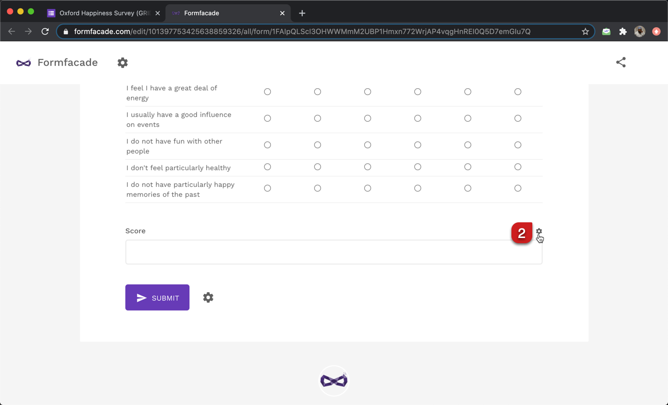Select second radio for "I usually have a good influence on events"

pyautogui.click(x=317, y=118)
